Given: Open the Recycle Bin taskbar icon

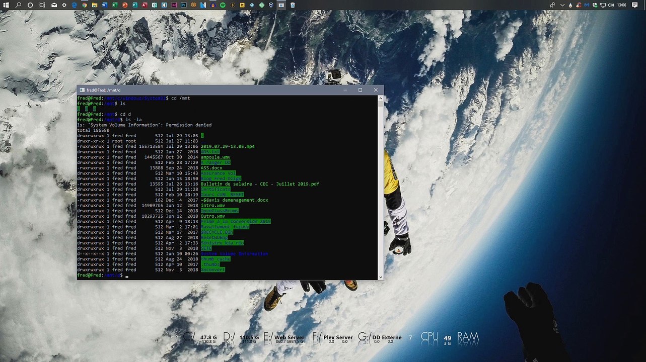Looking at the screenshot, I should pyautogui.click(x=293, y=5).
